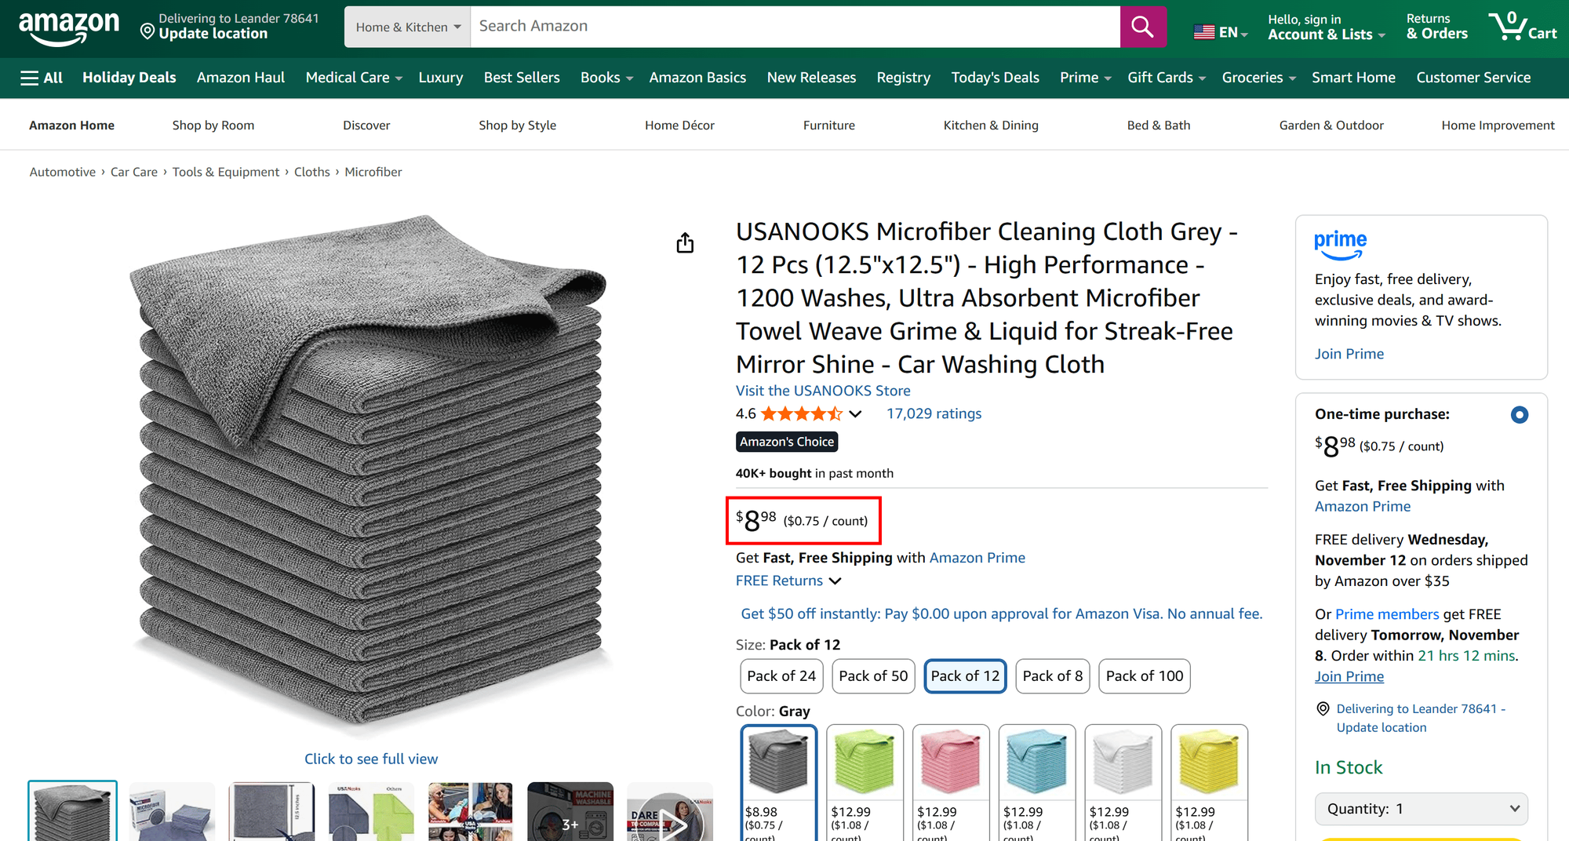This screenshot has width=1569, height=841.
Task: Switch to Today's Deals section
Action: coord(995,78)
